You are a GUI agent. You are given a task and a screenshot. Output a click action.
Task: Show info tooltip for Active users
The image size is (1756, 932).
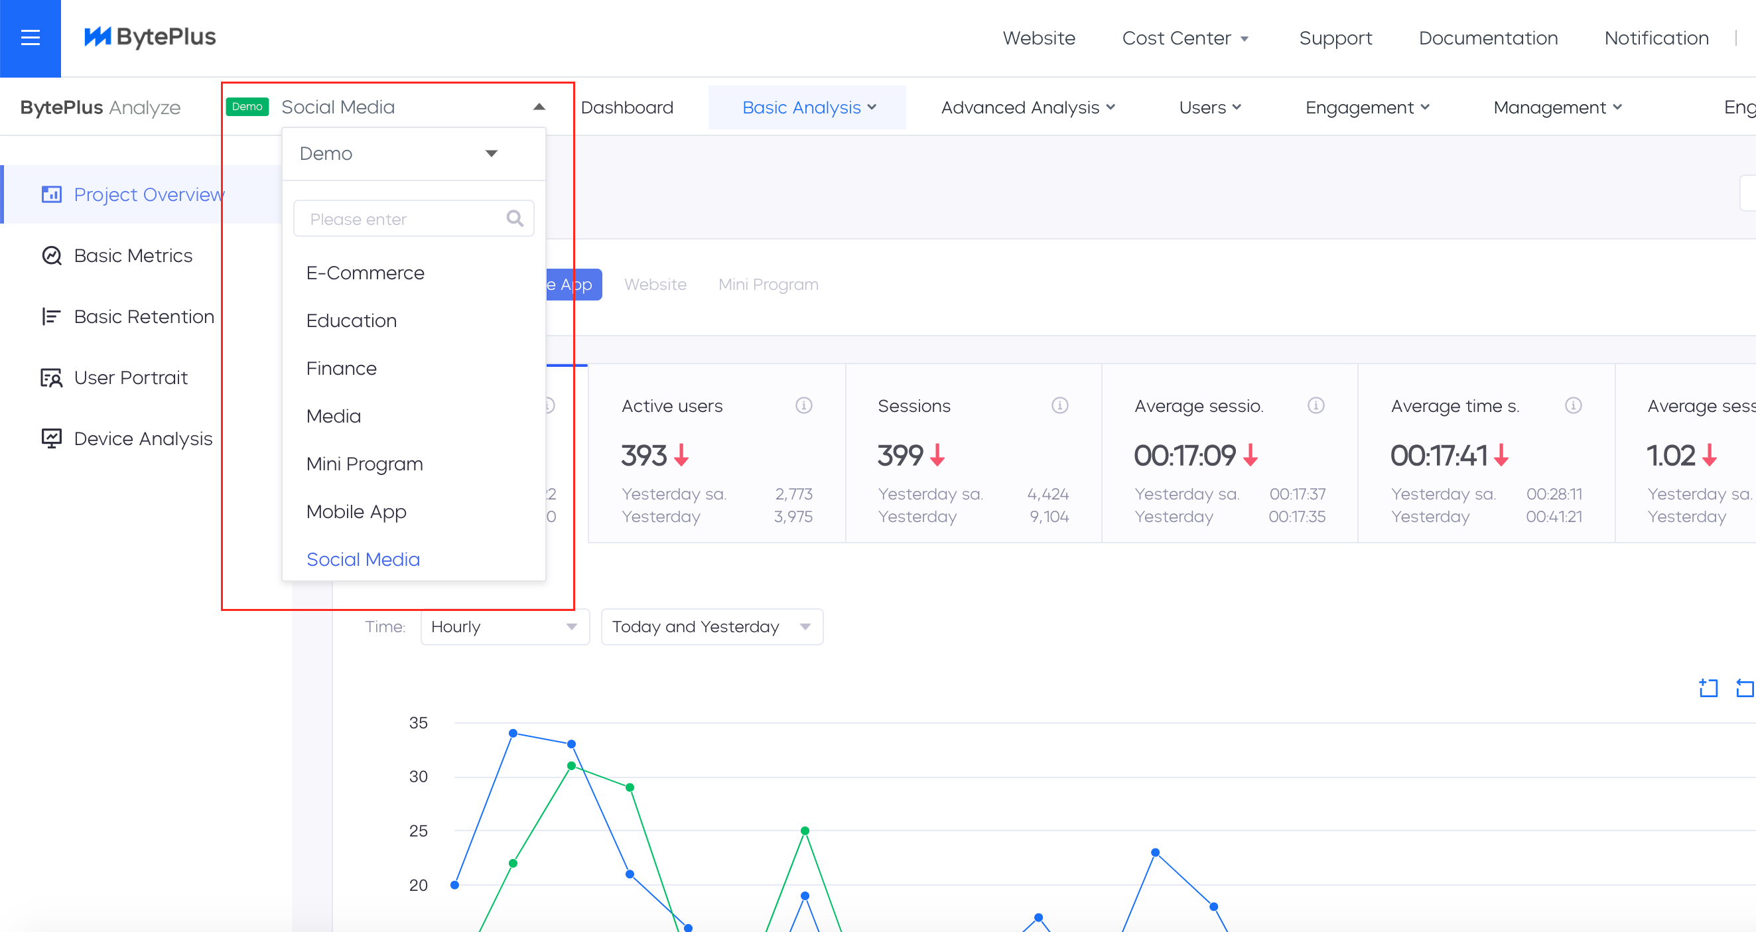pyautogui.click(x=803, y=406)
